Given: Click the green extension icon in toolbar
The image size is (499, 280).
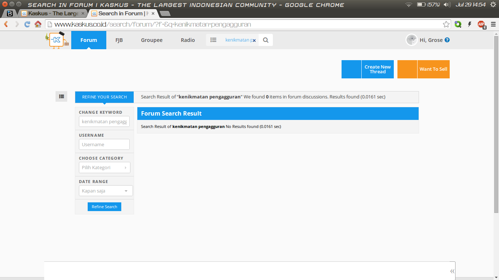Looking at the screenshot, I should [x=458, y=24].
